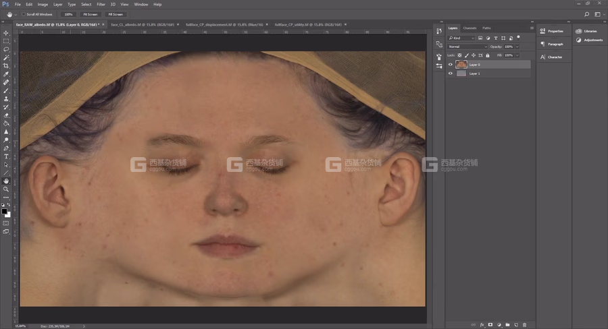
Task: Prevent auto-nesting in artboards
Action: pyautogui.click(x=480, y=55)
